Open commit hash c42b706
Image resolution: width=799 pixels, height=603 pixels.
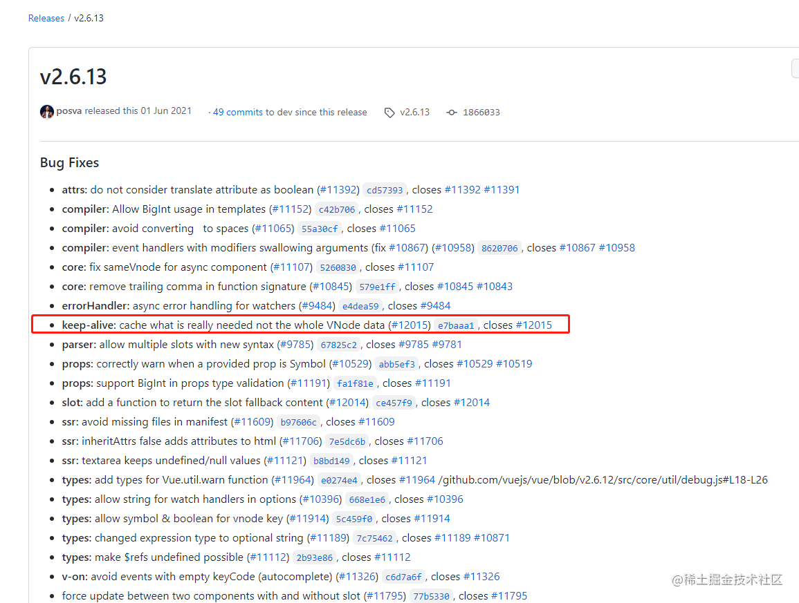click(x=337, y=210)
